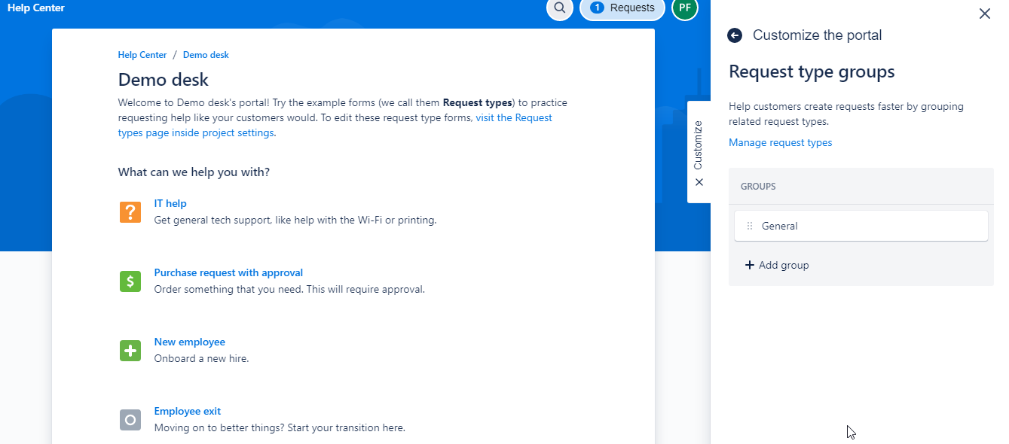The width and height of the screenshot is (1009, 444).
Task: Click the Help Center breadcrumb
Action: click(x=142, y=54)
